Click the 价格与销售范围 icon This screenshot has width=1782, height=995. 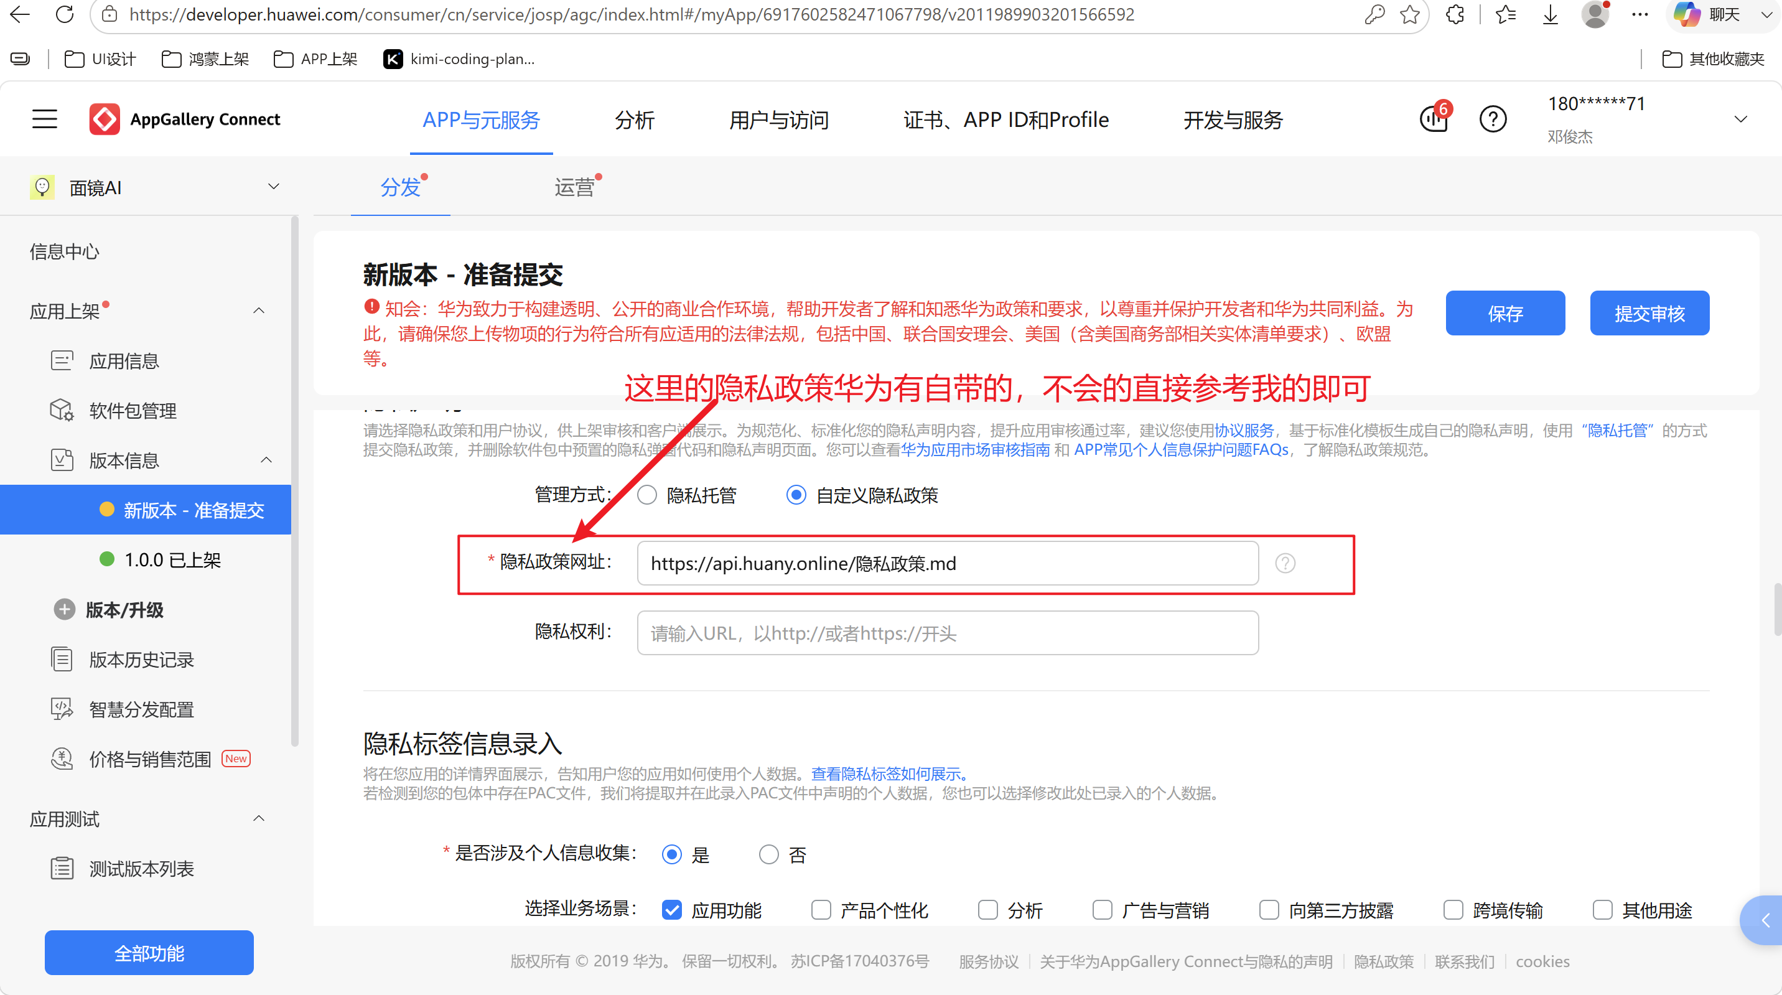[62, 759]
